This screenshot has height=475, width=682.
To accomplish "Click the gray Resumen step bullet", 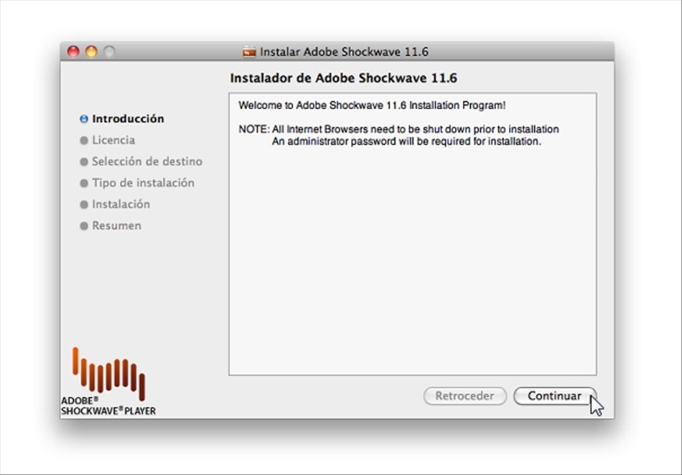I will tap(84, 226).
